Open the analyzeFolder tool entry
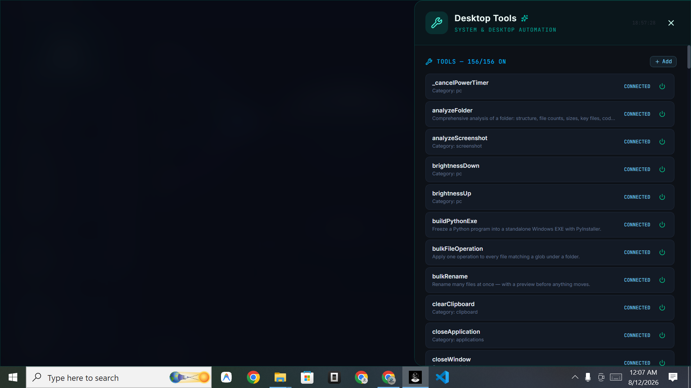 (550, 114)
